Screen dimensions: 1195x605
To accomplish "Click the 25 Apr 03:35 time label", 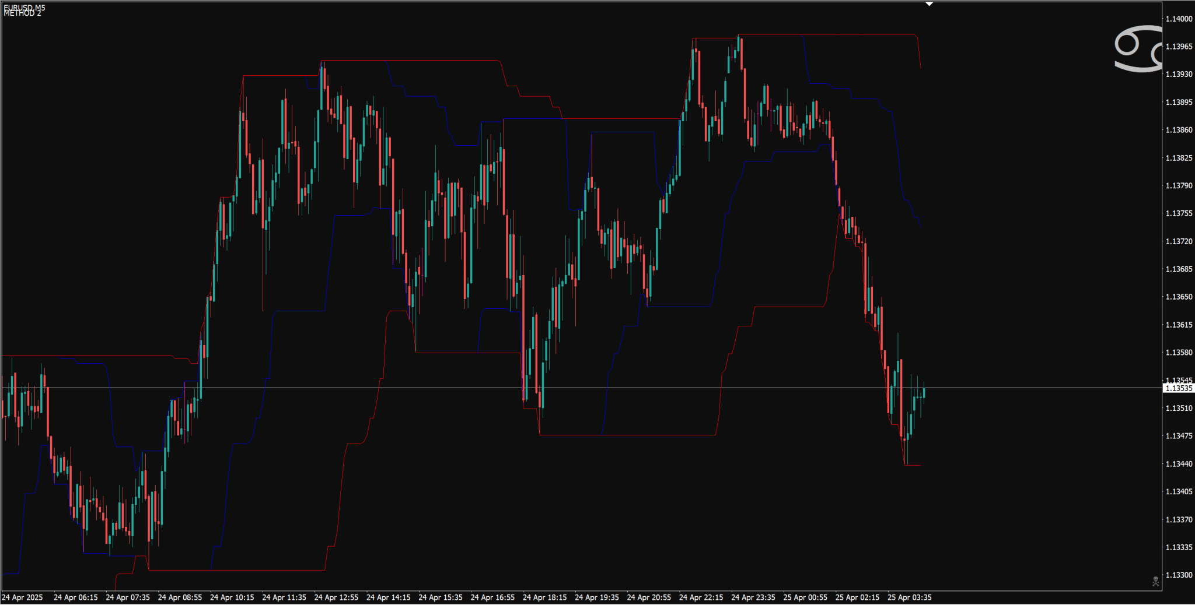I will click(909, 597).
